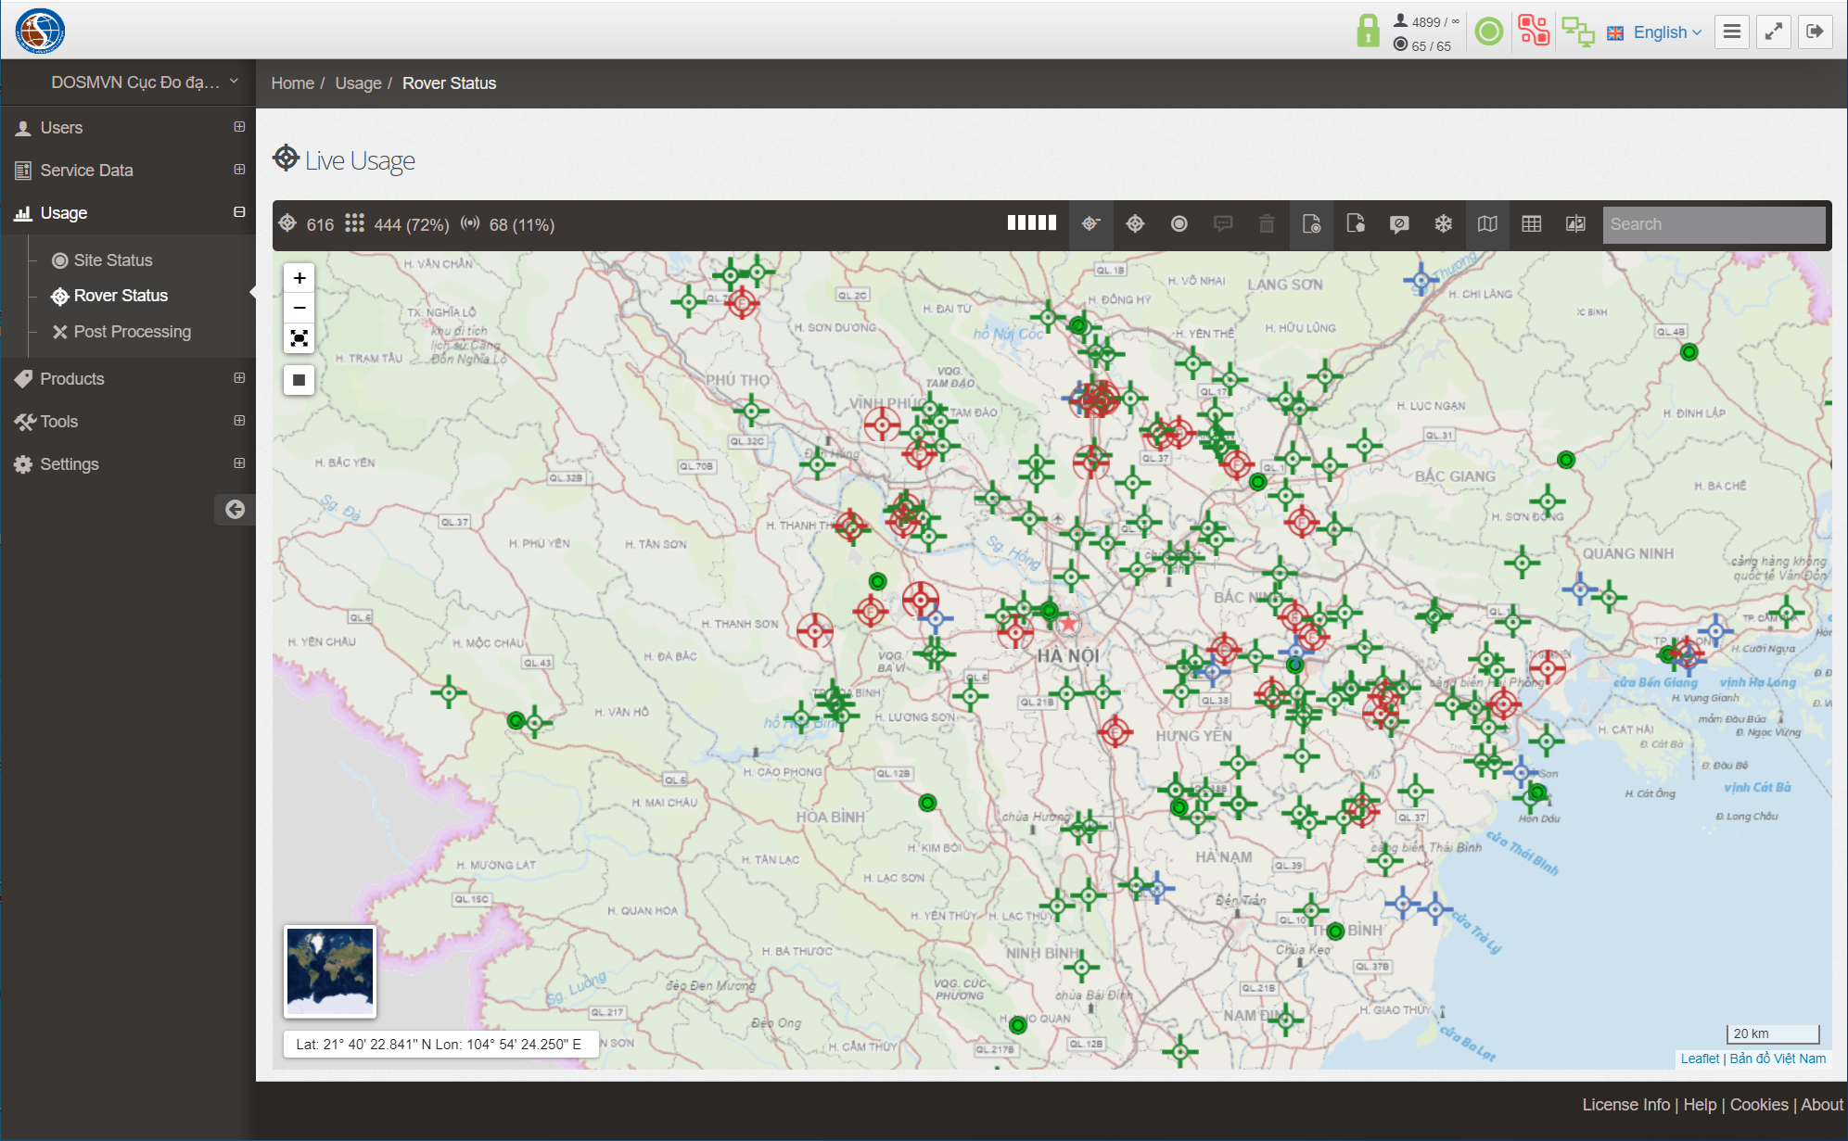This screenshot has height=1141, width=1848.
Task: Toggle the split map-table view icon
Action: click(1575, 223)
